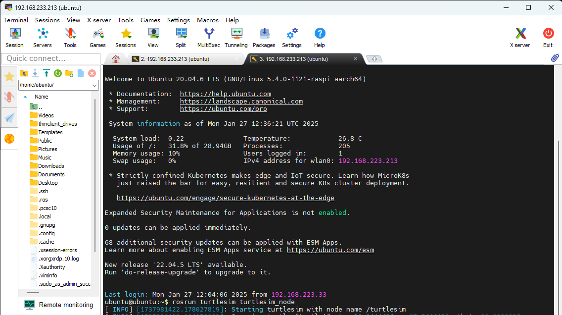
Task: Click the SFTP upload arrow icon
Action: tap(47, 73)
